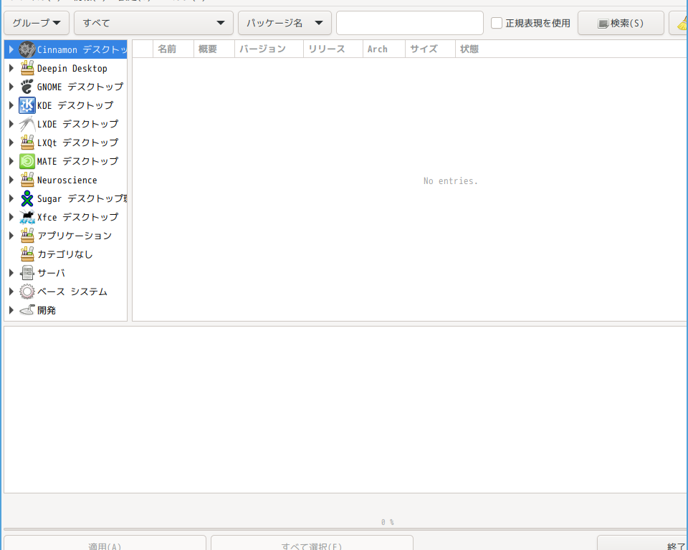
Task: Open the すべて filter dropdown
Action: [153, 23]
